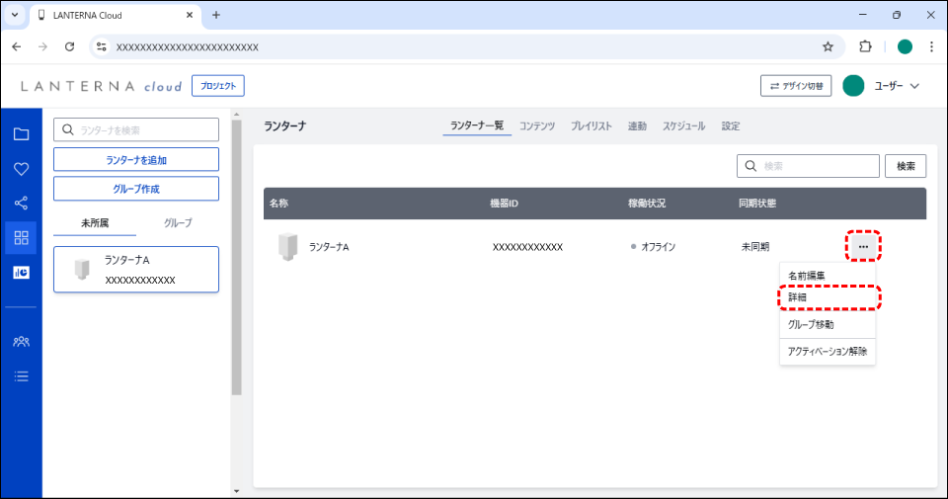
Task: Click the left panel vertical scrollbar
Action: pyautogui.click(x=236, y=257)
